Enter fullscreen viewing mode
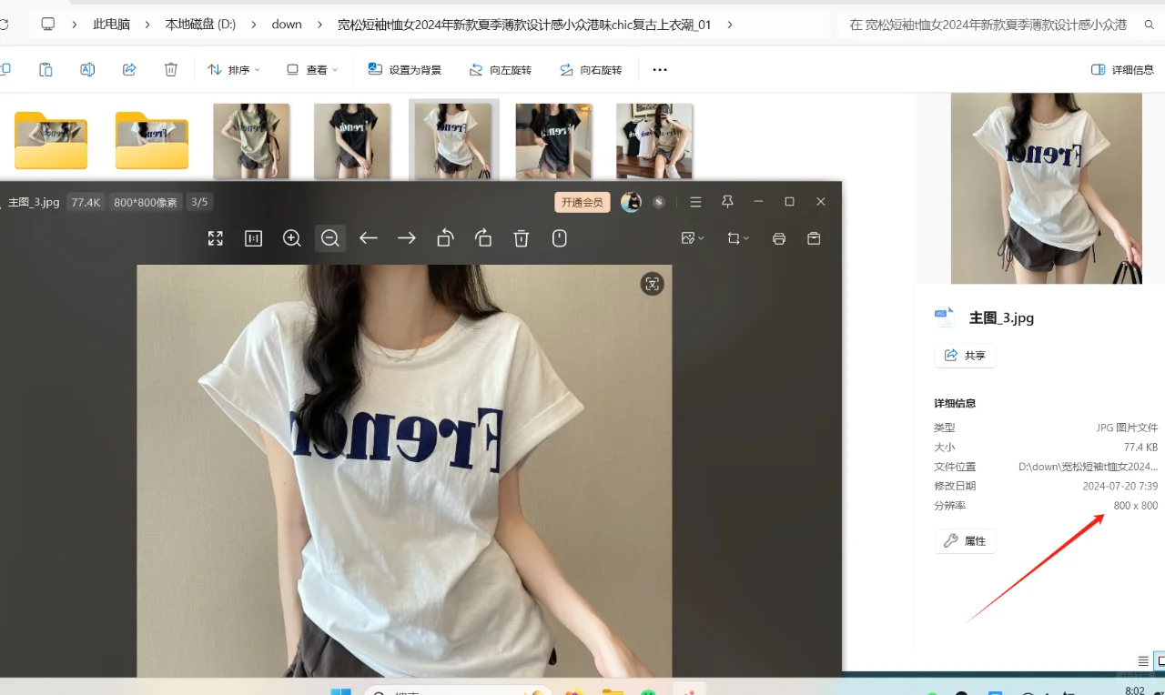This screenshot has height=695, width=1165. (x=215, y=238)
